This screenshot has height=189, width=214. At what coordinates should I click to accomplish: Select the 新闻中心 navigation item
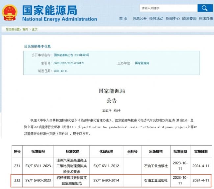[173, 19]
